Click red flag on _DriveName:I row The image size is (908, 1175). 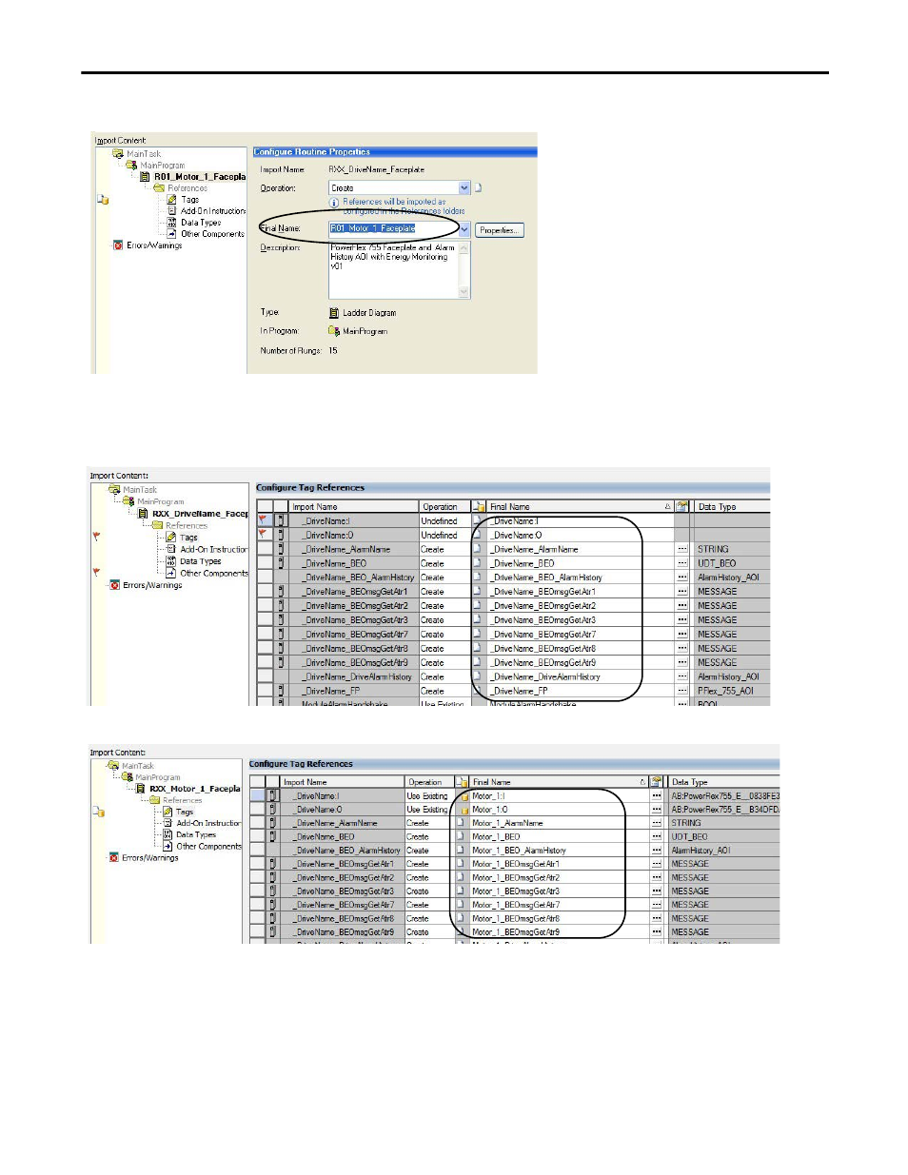tap(264, 520)
